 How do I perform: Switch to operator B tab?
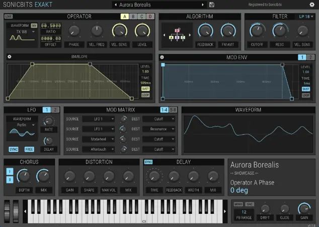click(133, 16)
